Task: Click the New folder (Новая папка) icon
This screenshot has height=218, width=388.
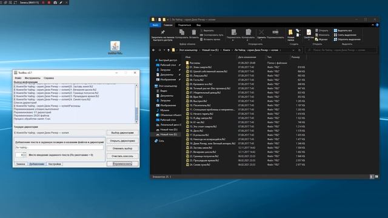Action: pos(290,32)
